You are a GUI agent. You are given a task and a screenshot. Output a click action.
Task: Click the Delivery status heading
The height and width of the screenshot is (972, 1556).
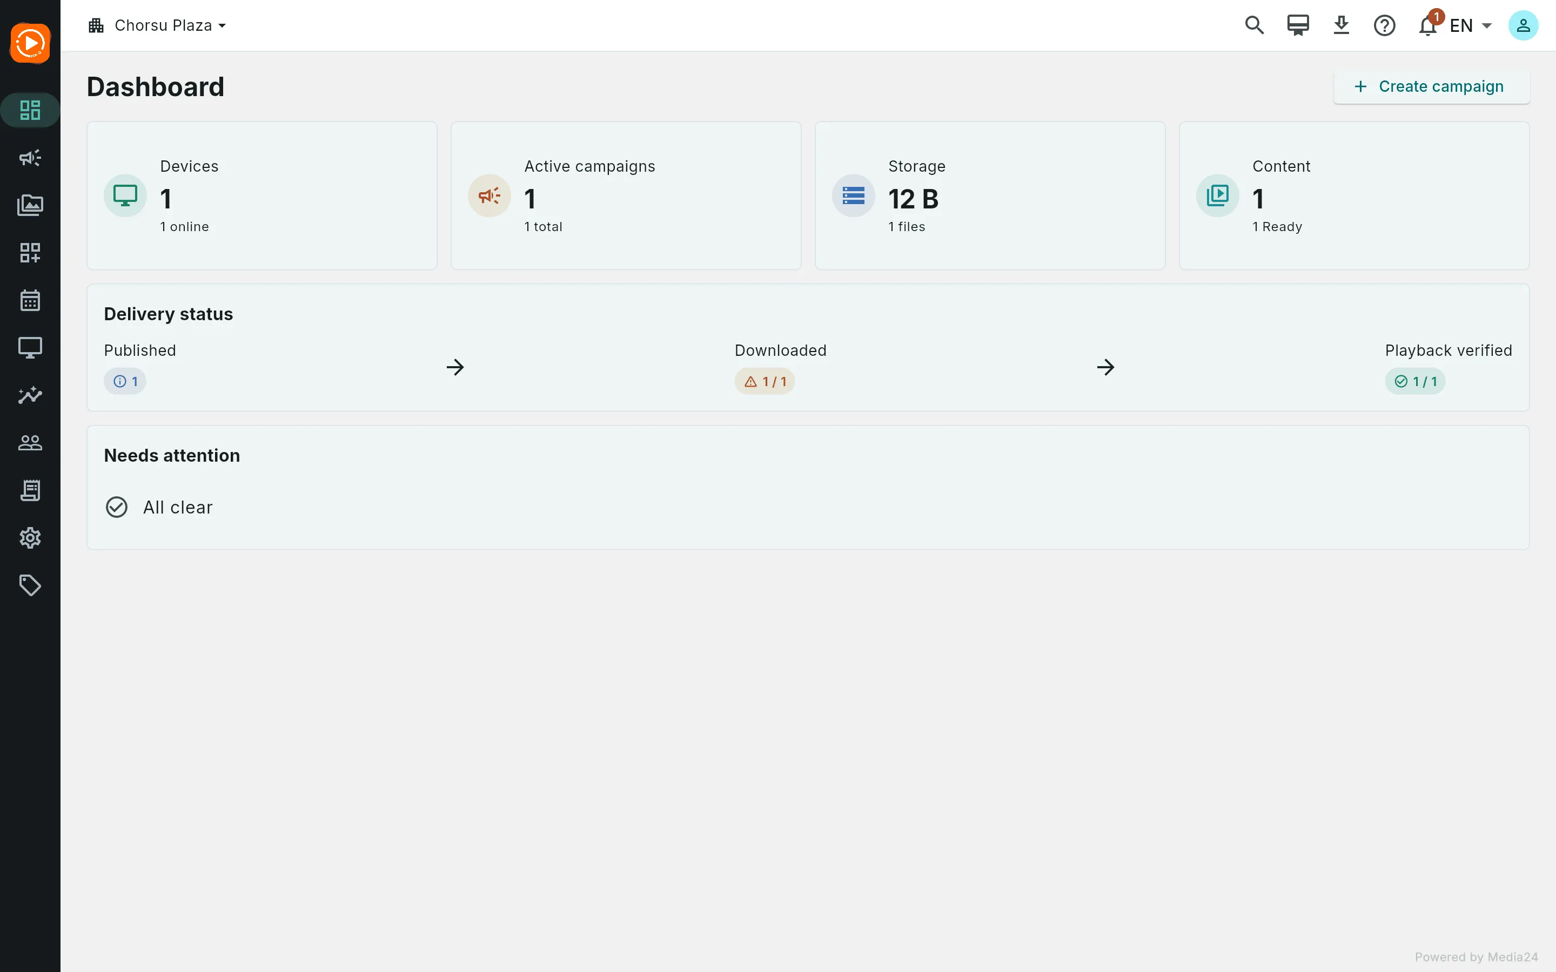169,314
